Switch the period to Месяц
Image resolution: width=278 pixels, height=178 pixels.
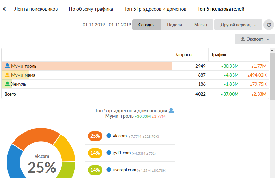(201, 25)
